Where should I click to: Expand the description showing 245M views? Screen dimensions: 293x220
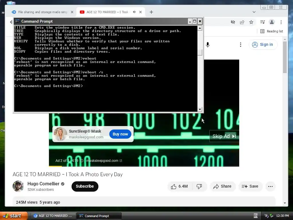coord(144,201)
